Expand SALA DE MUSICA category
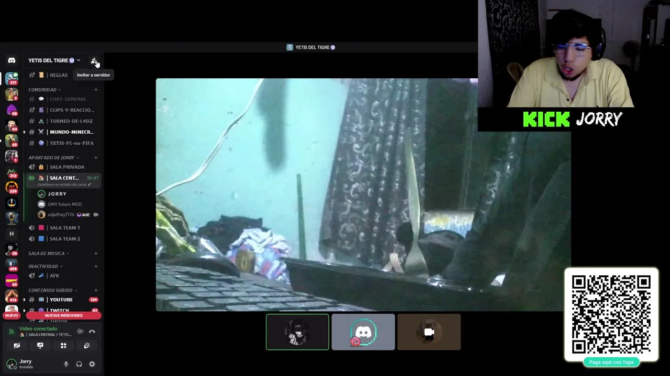The image size is (670, 376). coord(49,253)
